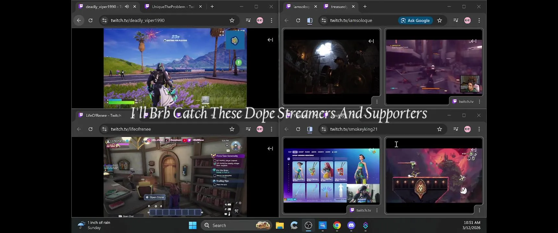This screenshot has width=558, height=233.
Task: Open File Explorer from the taskbar
Action: pos(280,225)
